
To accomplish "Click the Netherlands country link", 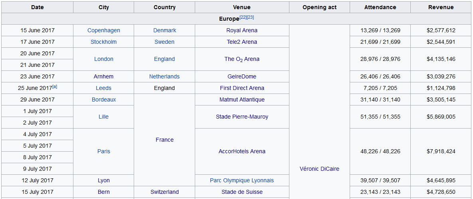I will (164, 76).
